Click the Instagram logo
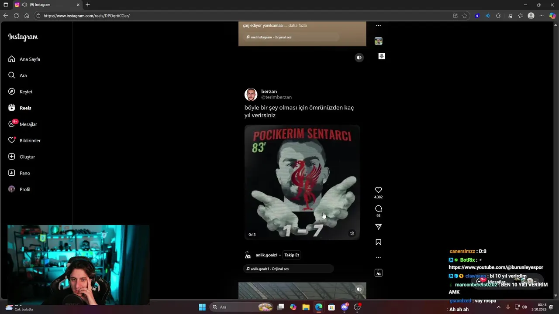559x314 pixels. pyautogui.click(x=23, y=38)
